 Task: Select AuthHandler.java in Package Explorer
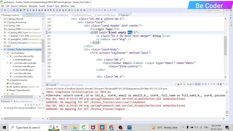[23, 60]
